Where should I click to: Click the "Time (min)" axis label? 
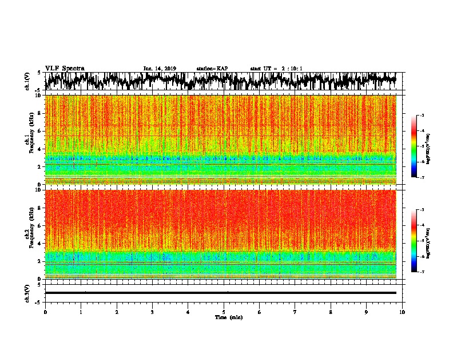pyautogui.click(x=229, y=317)
